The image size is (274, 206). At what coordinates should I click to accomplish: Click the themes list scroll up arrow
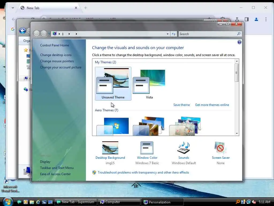237,61
